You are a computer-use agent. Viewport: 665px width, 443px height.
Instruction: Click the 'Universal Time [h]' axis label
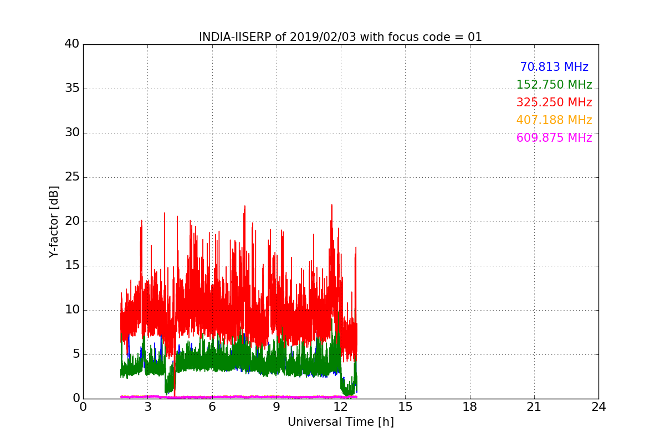tap(341, 422)
